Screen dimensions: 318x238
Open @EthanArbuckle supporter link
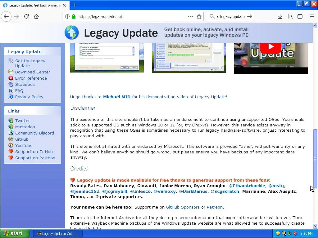click(x=247, y=186)
